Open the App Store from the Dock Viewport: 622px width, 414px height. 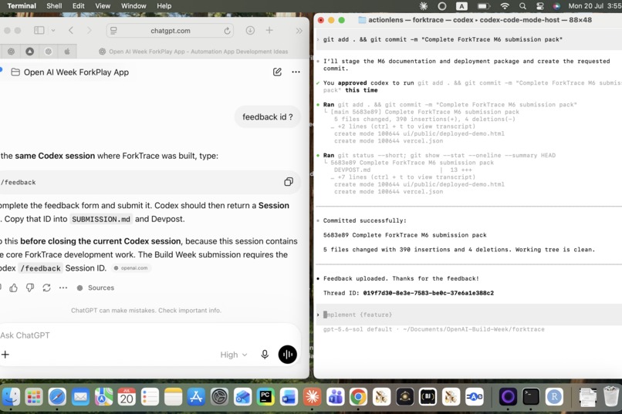tap(196, 396)
